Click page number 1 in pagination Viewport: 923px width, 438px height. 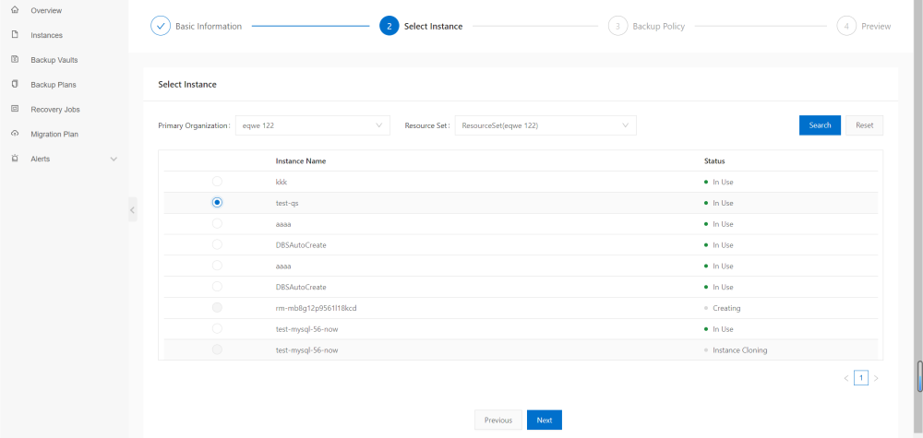(861, 378)
